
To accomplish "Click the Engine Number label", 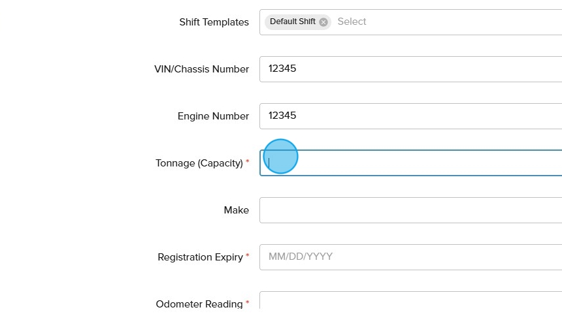I will [213, 116].
